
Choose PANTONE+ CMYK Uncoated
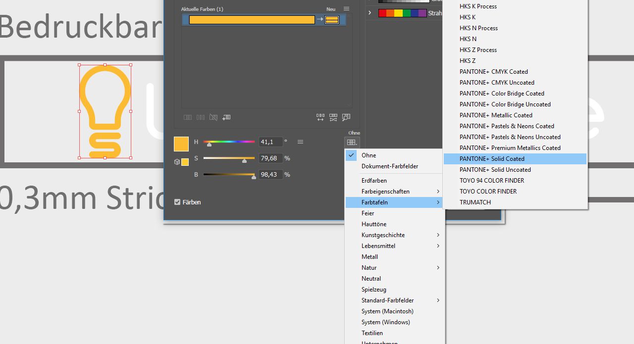click(x=515, y=83)
